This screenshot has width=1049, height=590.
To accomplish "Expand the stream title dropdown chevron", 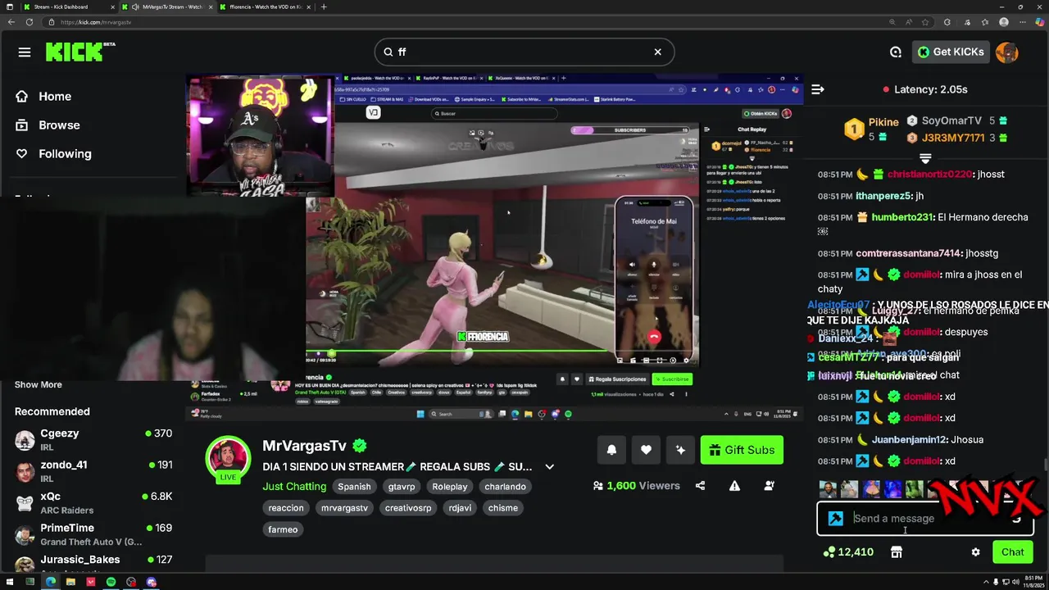I will (549, 466).
